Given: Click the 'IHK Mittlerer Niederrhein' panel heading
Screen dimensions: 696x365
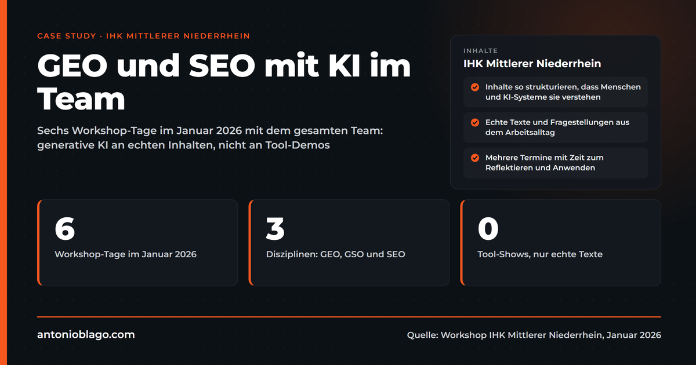Looking at the screenshot, I should pyautogui.click(x=532, y=64).
